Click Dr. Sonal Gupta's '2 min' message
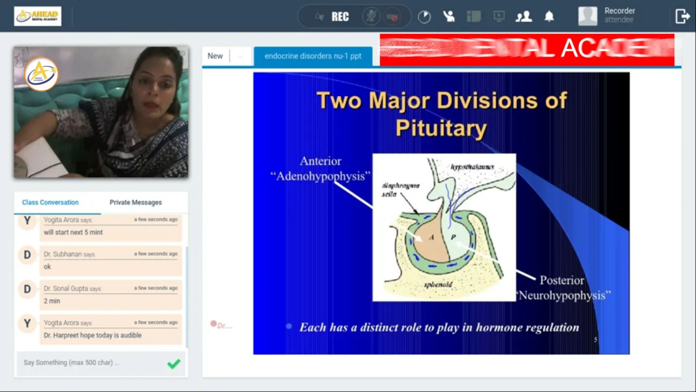Image resolution: width=696 pixels, height=392 pixels. [x=111, y=297]
